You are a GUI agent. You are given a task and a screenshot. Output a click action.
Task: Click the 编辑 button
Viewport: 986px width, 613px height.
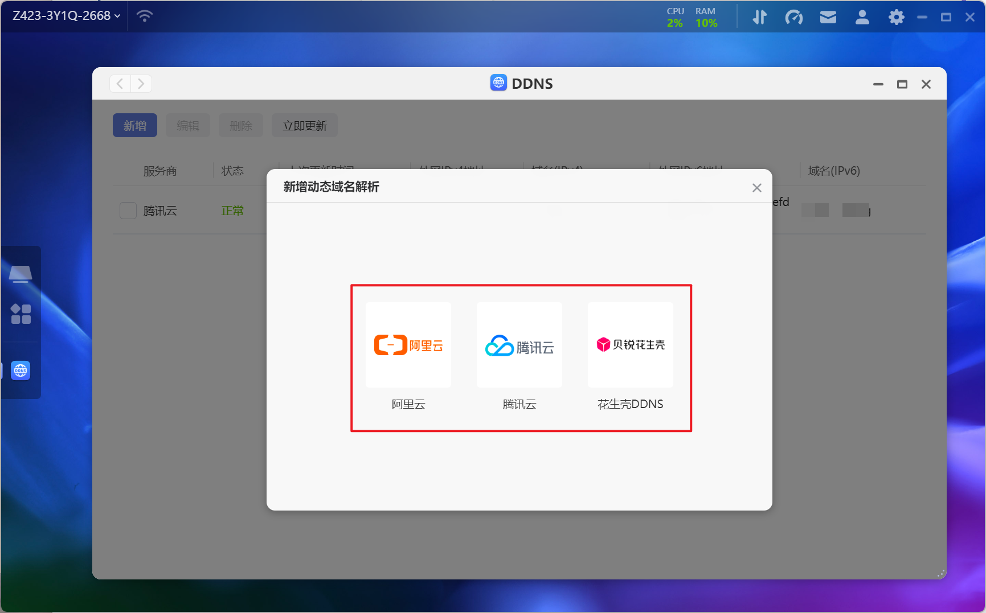[188, 125]
